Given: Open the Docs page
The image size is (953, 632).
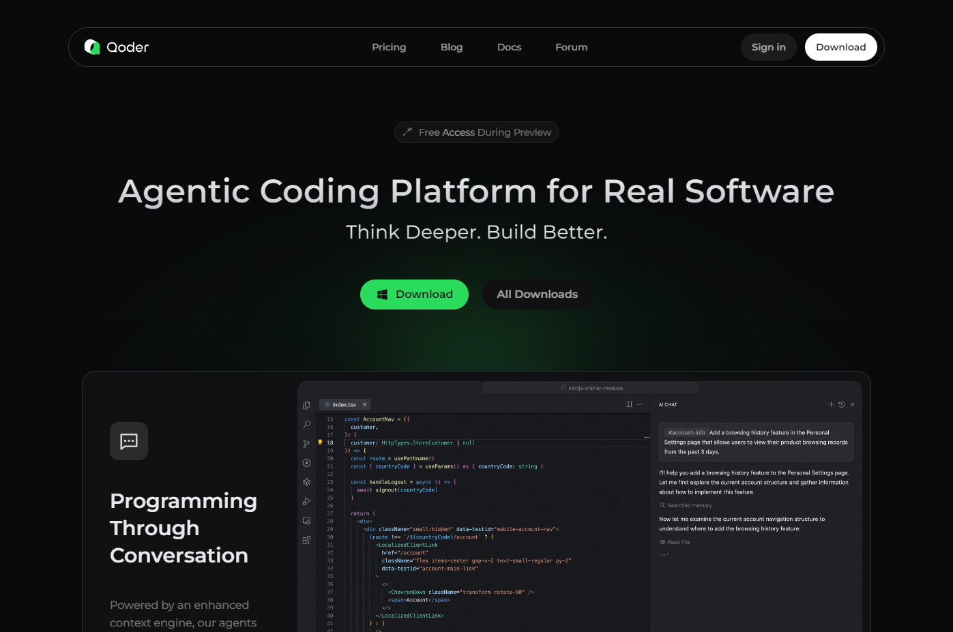Looking at the screenshot, I should click(509, 47).
